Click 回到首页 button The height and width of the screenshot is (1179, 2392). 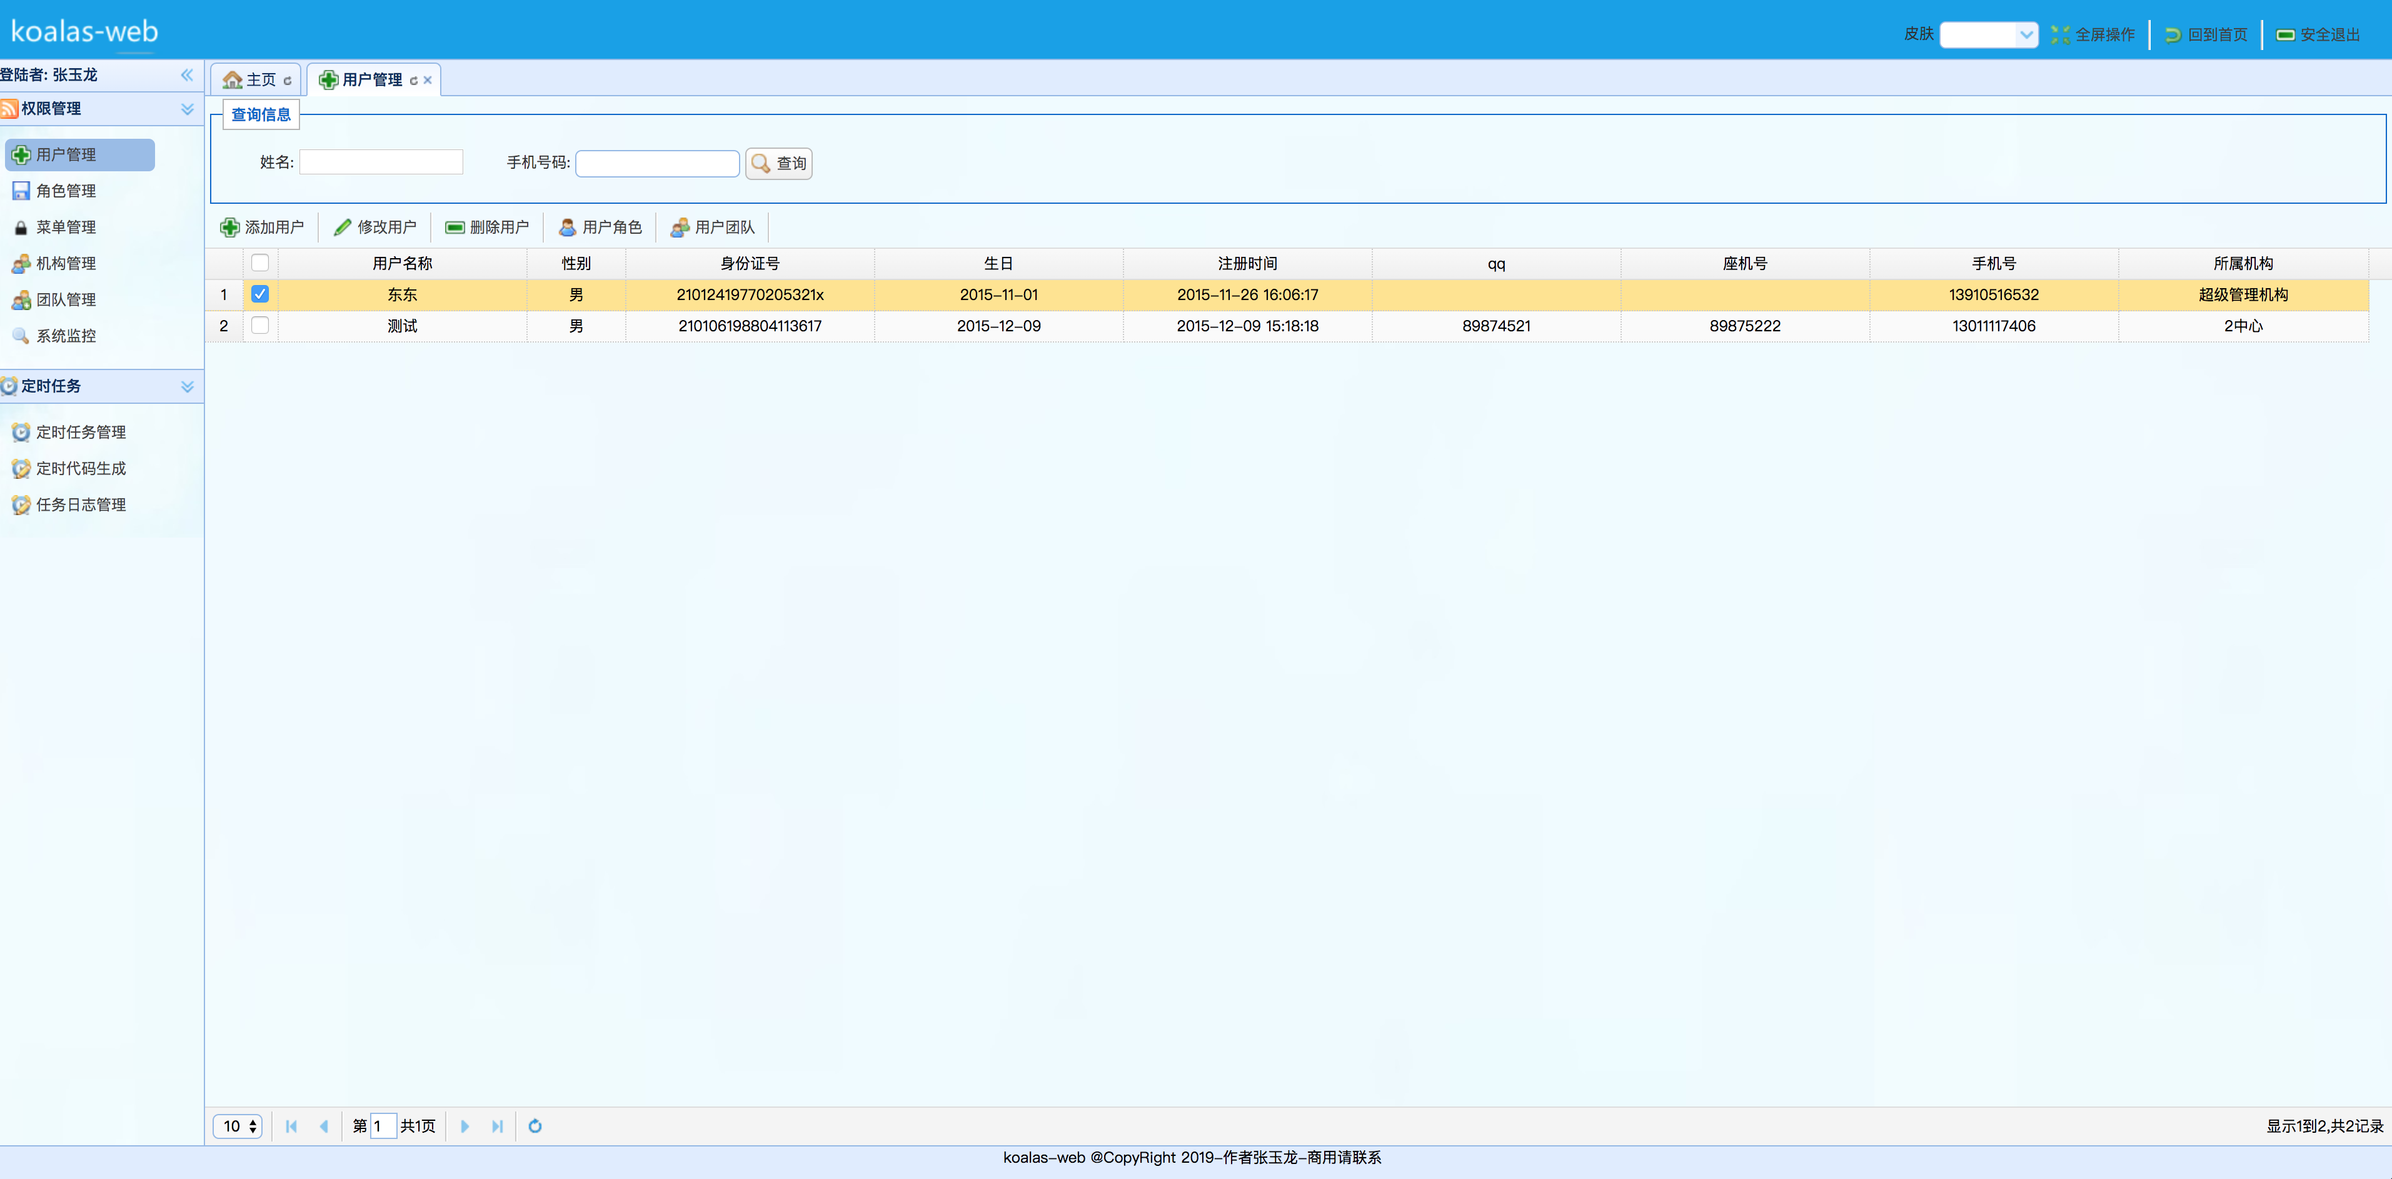coord(2205,34)
